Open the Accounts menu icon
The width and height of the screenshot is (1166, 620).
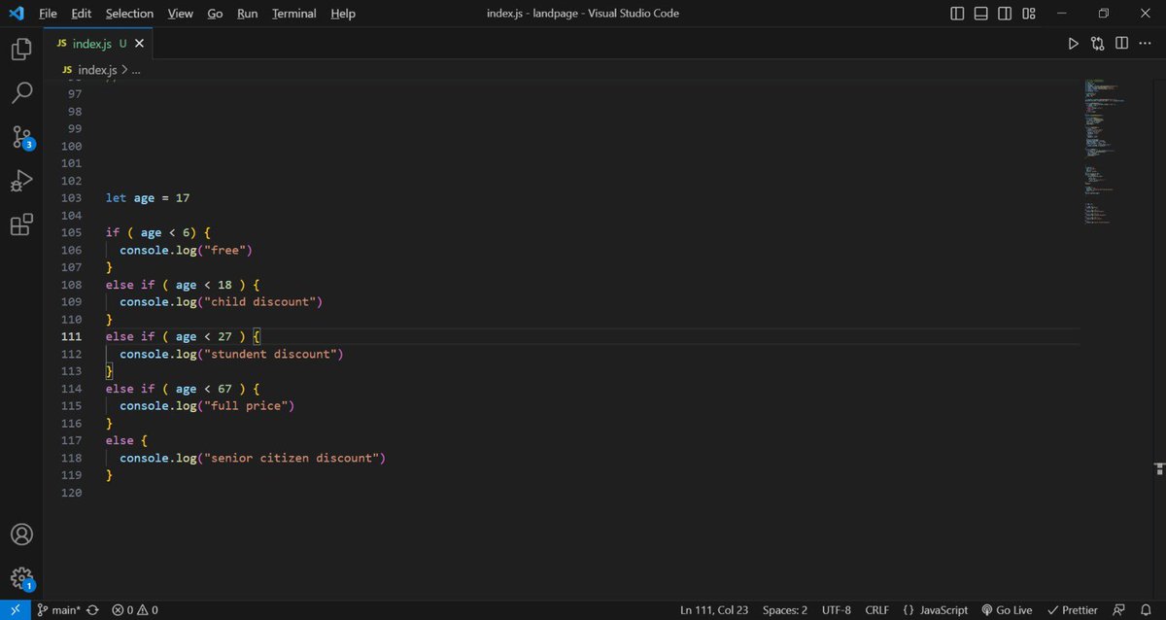pos(21,534)
